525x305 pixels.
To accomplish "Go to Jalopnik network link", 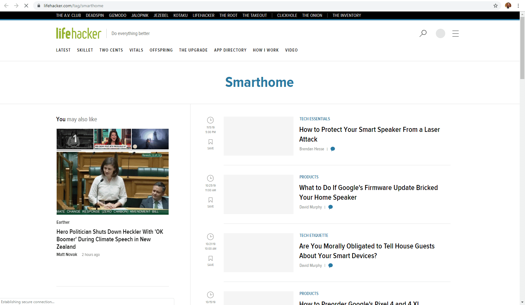I will click(x=140, y=15).
